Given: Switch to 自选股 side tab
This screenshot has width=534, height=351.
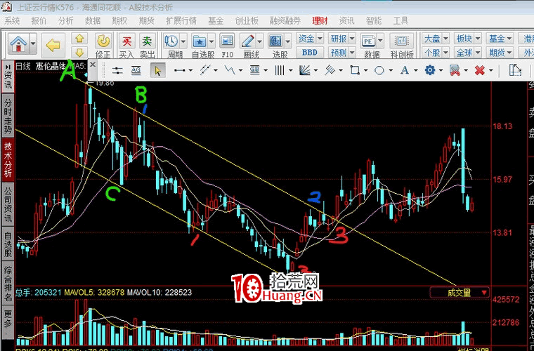Looking at the screenshot, I should pos(8,244).
